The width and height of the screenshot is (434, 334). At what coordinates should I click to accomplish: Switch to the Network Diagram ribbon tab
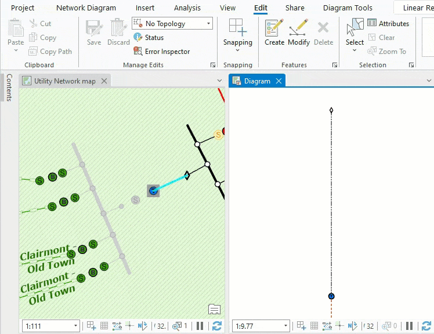[x=86, y=8]
